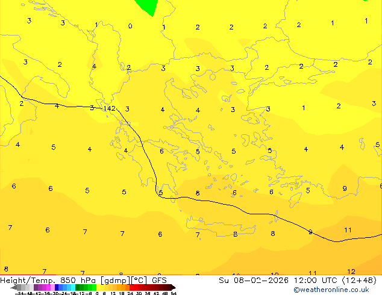Pick the bright magenta swatch in the legend

coord(48,287)
